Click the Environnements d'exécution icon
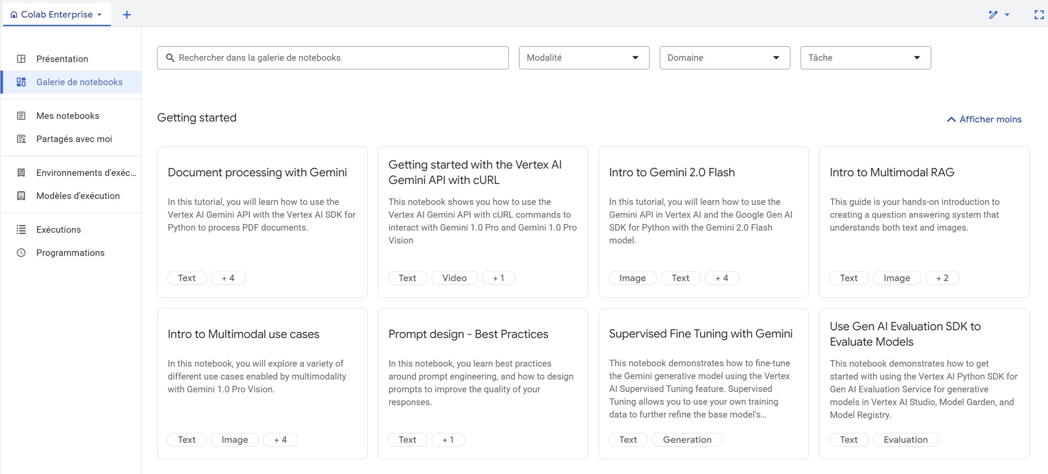The height and width of the screenshot is (474, 1048). coord(21,172)
